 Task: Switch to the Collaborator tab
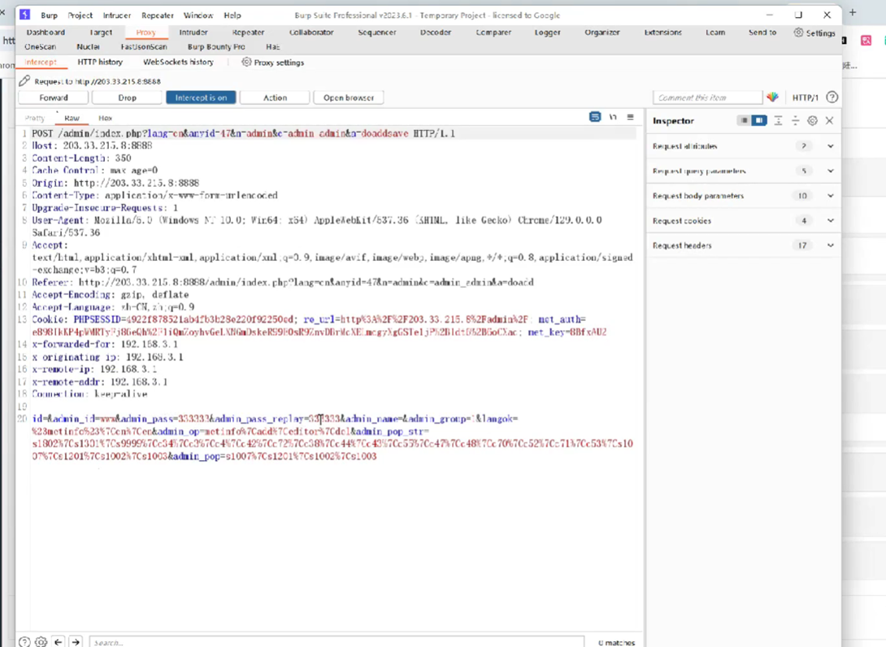[311, 33]
